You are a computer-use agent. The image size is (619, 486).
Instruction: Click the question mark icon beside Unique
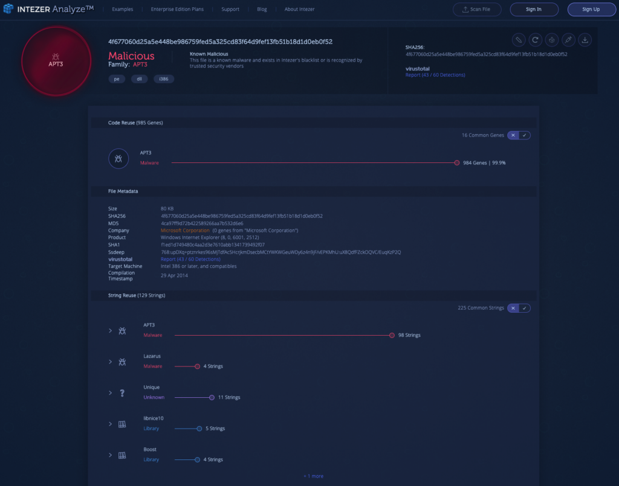point(122,393)
